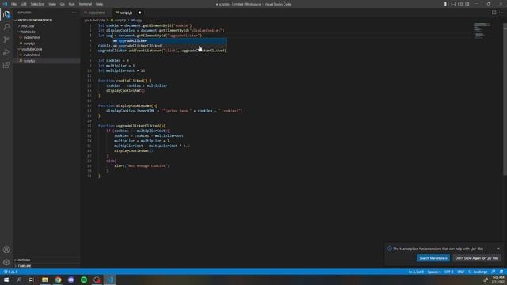Image resolution: width=507 pixels, height=285 pixels.
Task: Click youtubeCode in the breadcrumb
Action: [94, 20]
